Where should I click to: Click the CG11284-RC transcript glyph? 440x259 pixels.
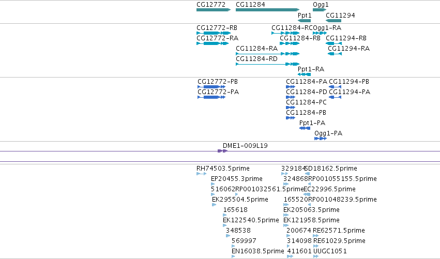click(285, 33)
